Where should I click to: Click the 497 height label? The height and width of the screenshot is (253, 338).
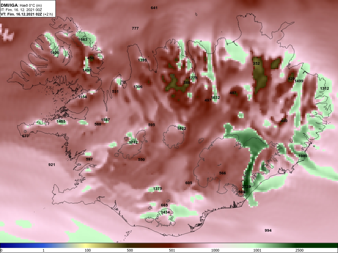click(x=208, y=100)
